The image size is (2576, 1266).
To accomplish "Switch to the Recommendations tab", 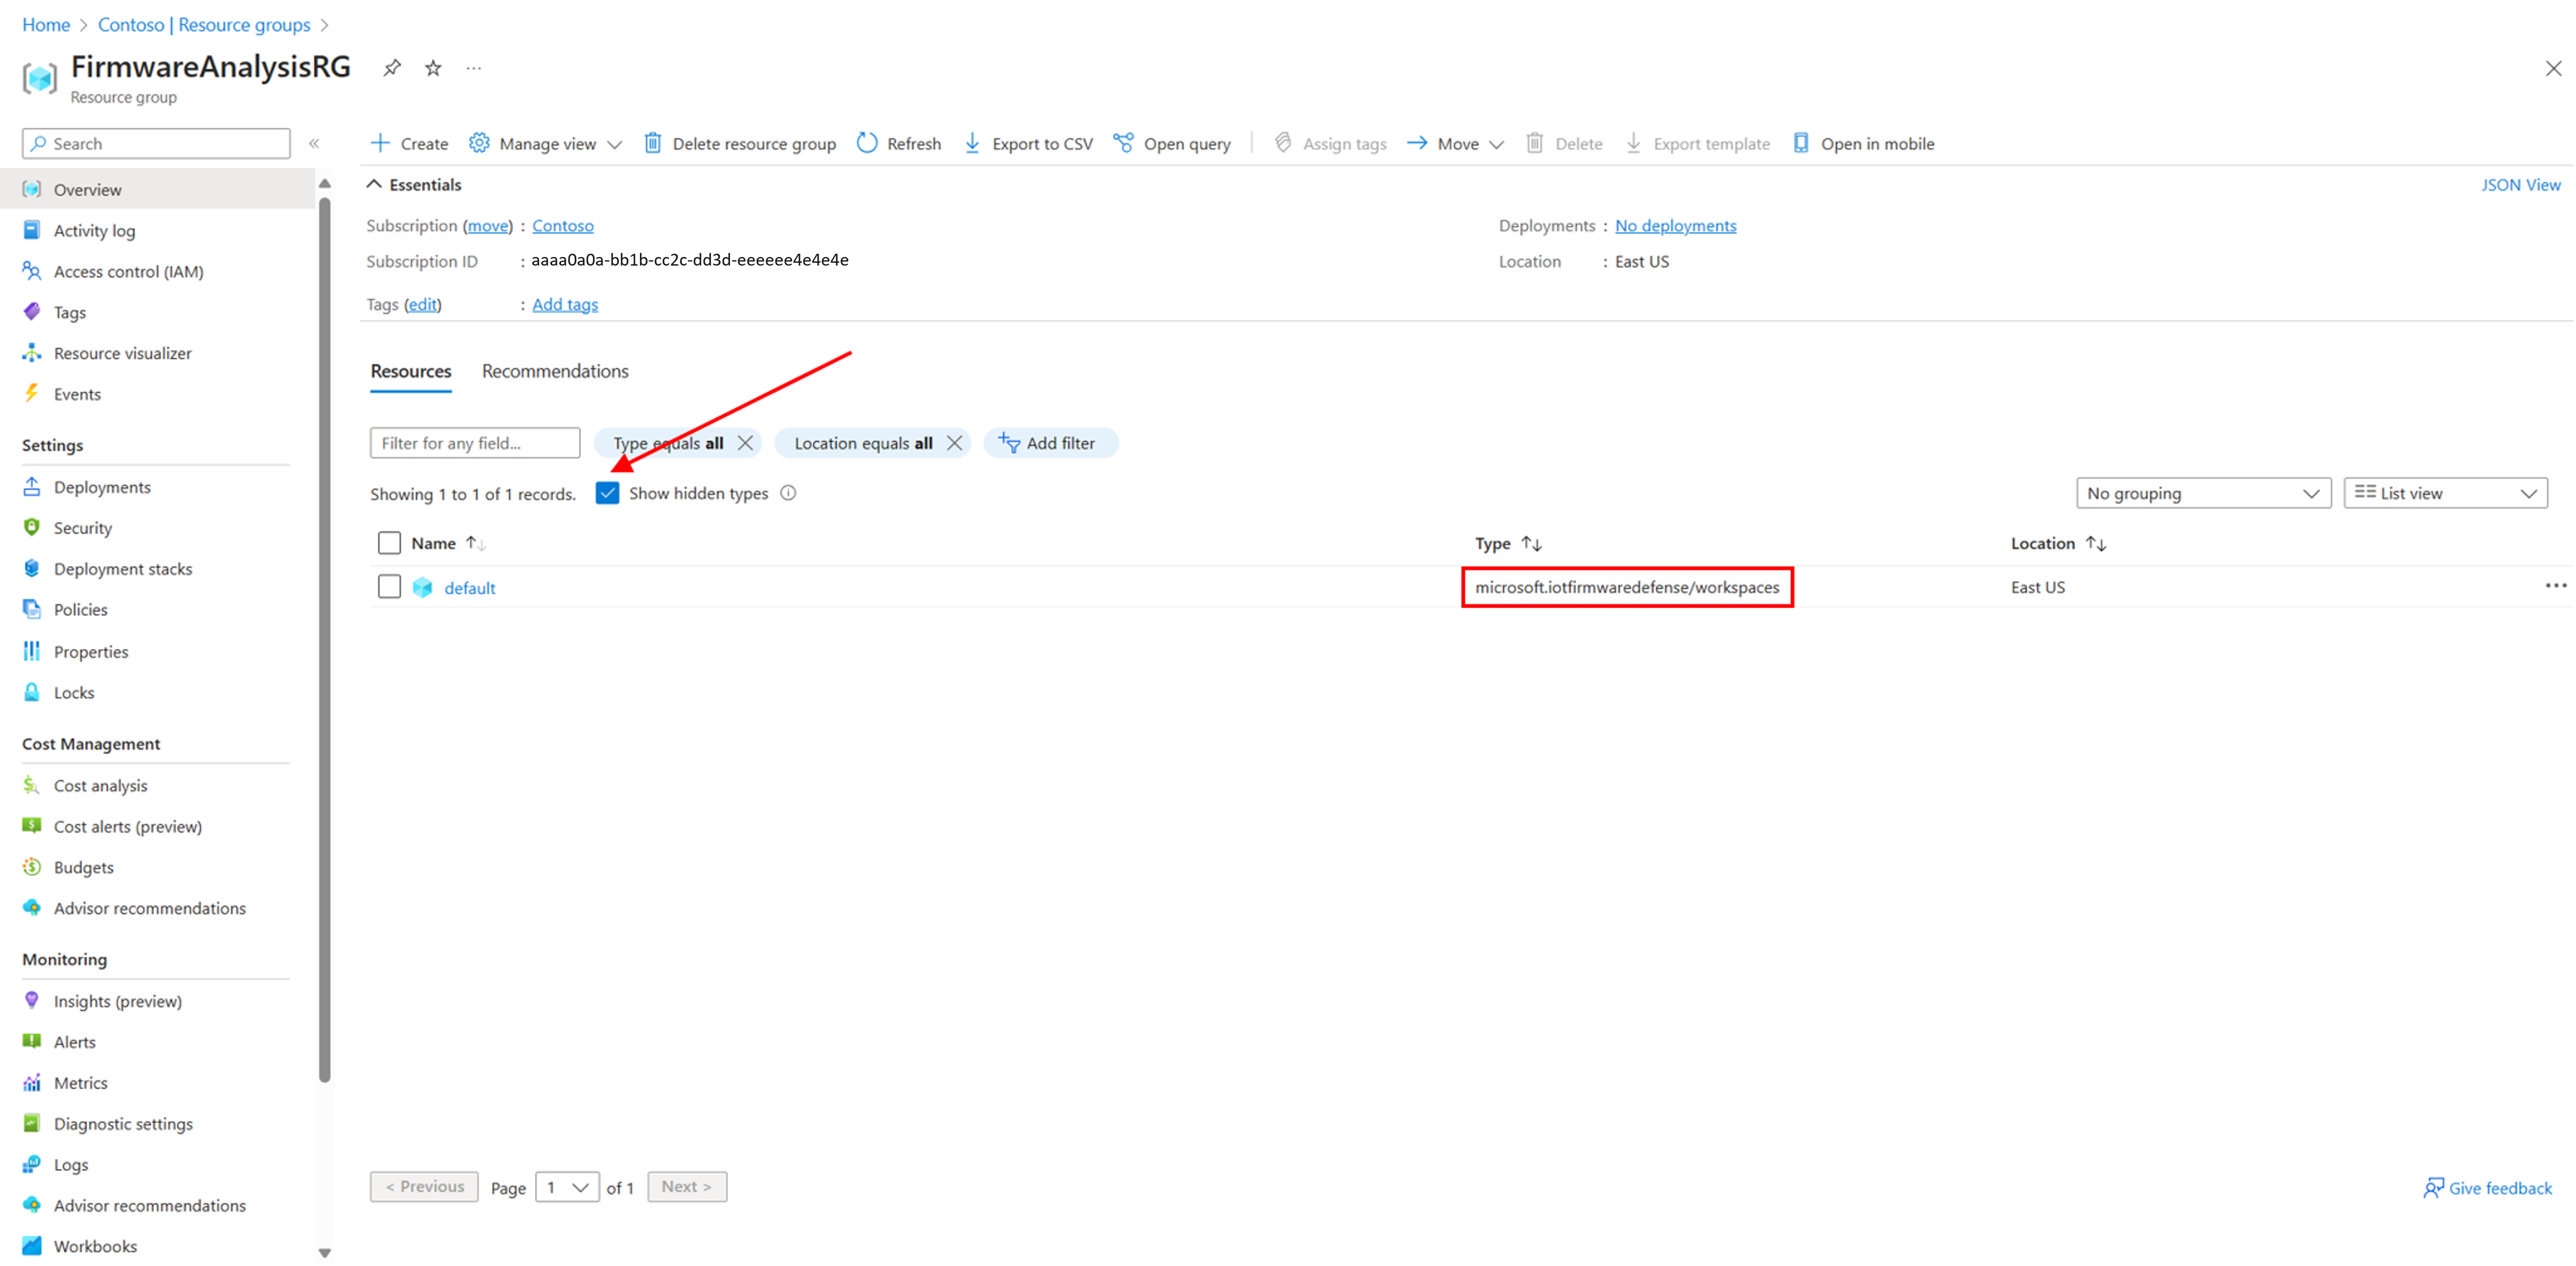I will coord(555,371).
